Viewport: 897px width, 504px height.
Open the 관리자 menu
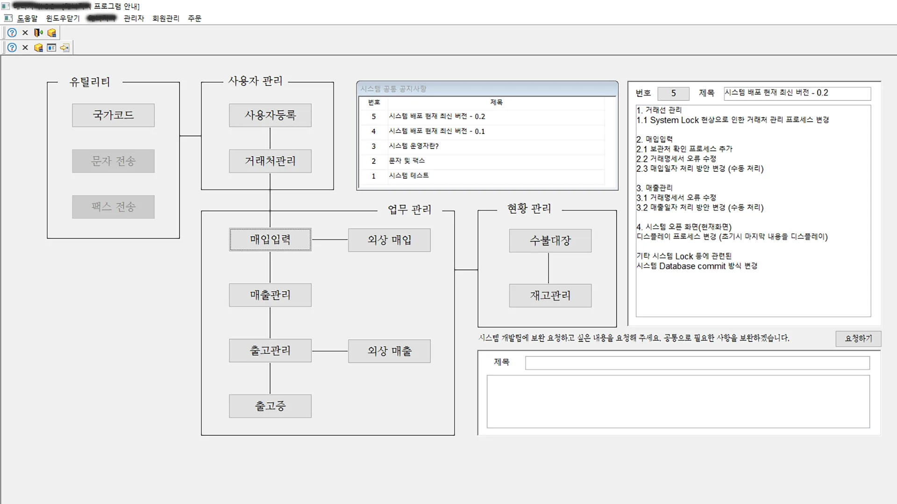point(133,18)
